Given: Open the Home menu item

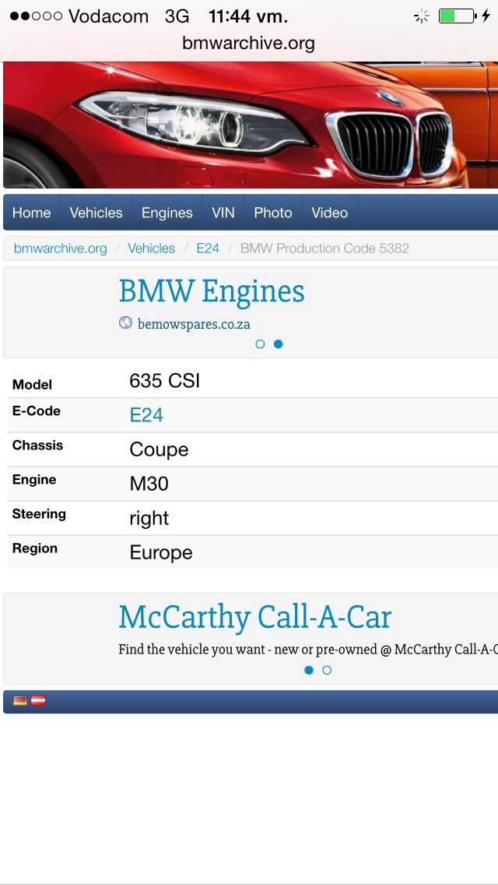Looking at the screenshot, I should click(32, 213).
